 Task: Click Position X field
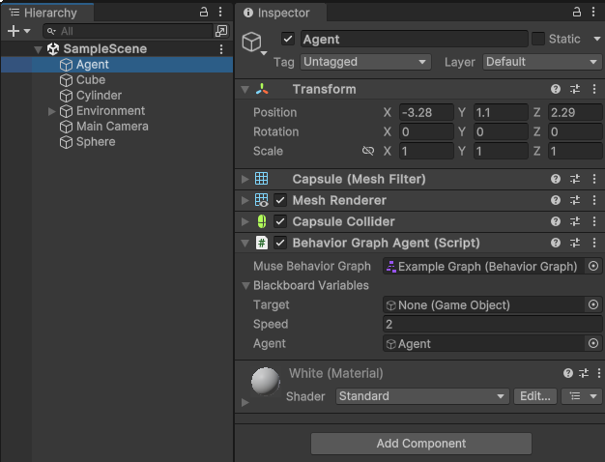coord(426,112)
